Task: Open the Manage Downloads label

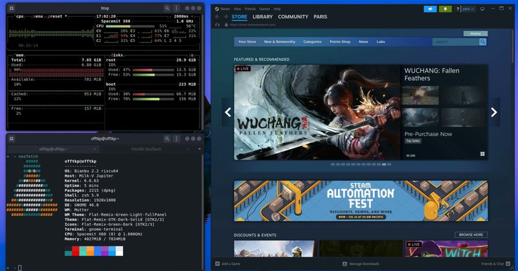Action: click(x=364, y=264)
